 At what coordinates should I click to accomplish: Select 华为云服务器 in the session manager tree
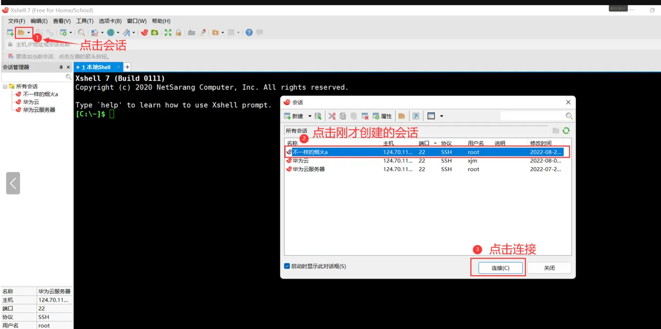(x=39, y=110)
